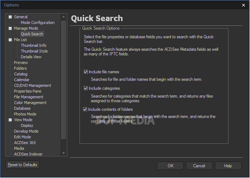Open Catalog options page
This screenshot has width=250, height=178.
[x=20, y=74]
